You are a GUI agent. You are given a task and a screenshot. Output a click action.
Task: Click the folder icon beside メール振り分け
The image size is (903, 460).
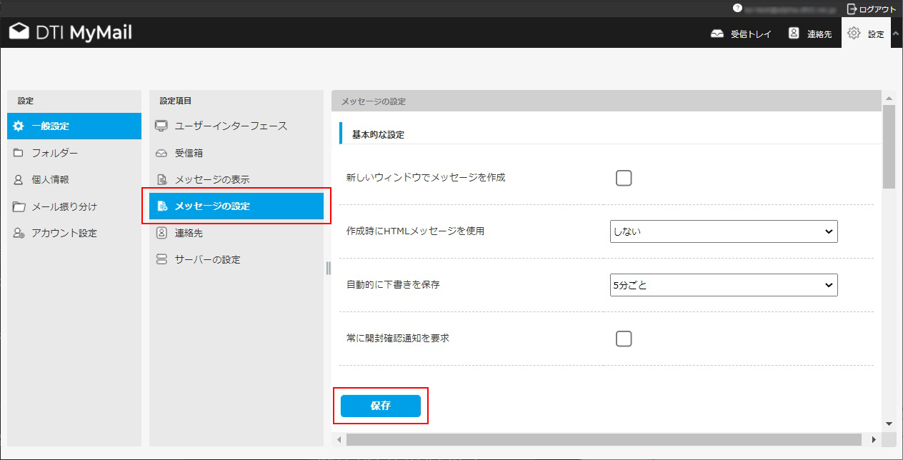point(19,206)
